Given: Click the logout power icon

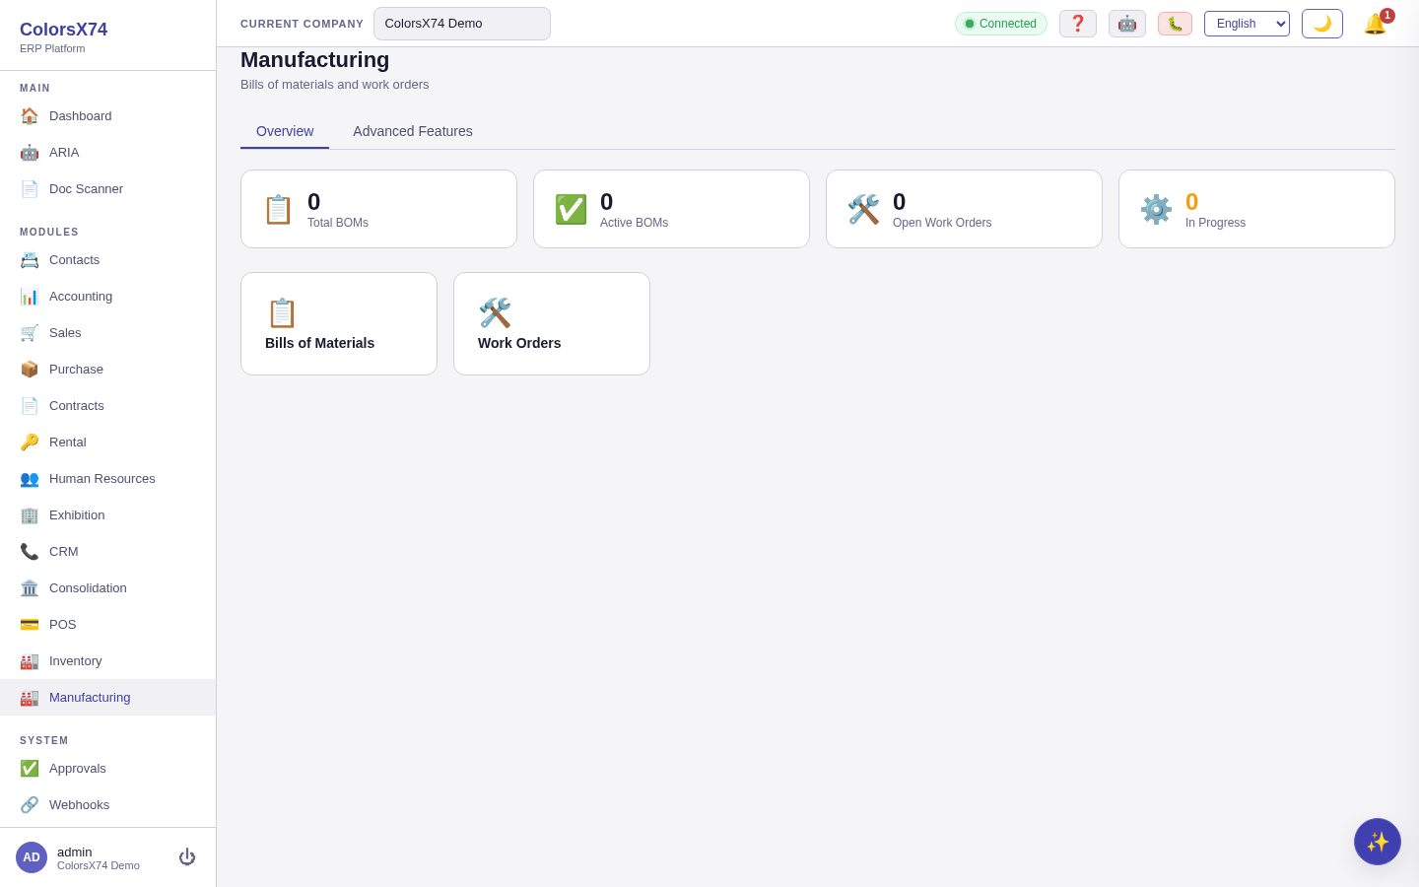Looking at the screenshot, I should point(187,857).
